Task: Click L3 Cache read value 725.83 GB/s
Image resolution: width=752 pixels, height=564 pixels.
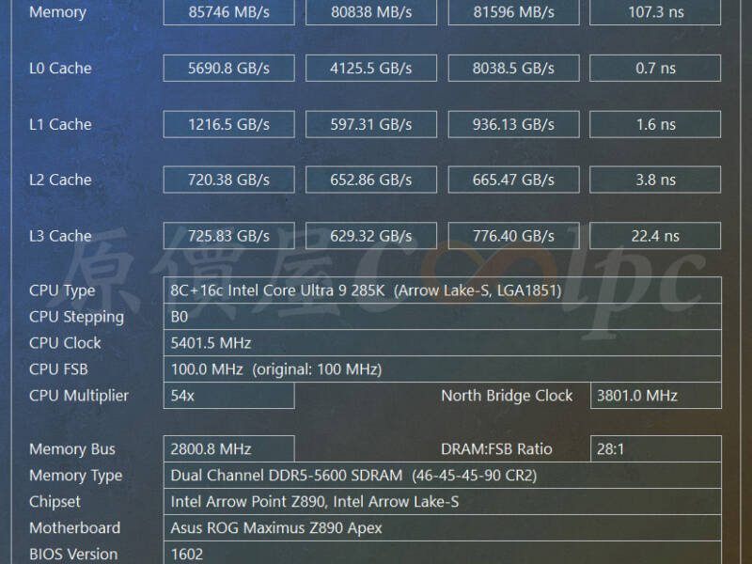Action: [228, 236]
